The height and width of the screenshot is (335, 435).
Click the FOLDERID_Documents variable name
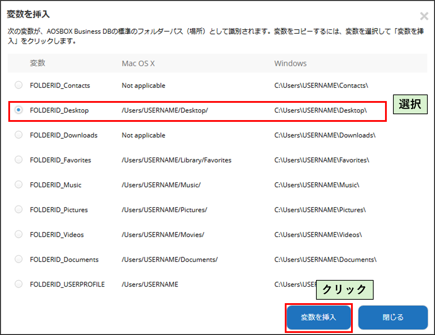[x=65, y=260]
